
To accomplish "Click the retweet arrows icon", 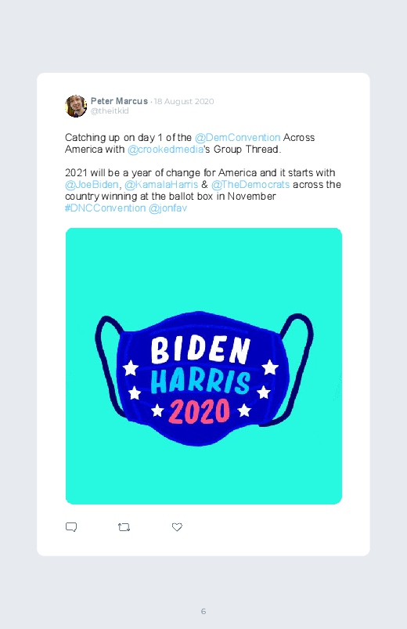I will [x=124, y=527].
